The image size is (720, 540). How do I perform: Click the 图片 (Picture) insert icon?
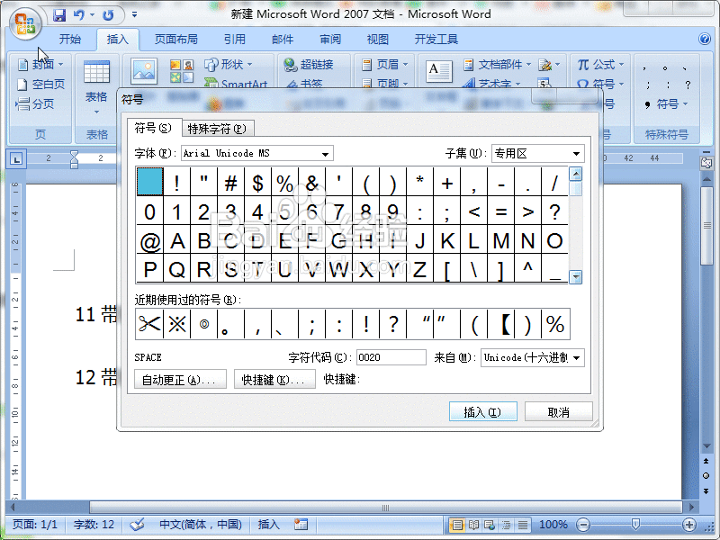(x=144, y=70)
